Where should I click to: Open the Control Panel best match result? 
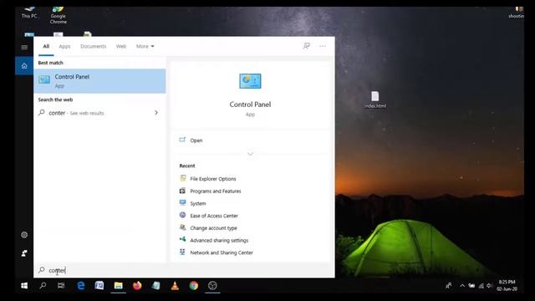99,81
